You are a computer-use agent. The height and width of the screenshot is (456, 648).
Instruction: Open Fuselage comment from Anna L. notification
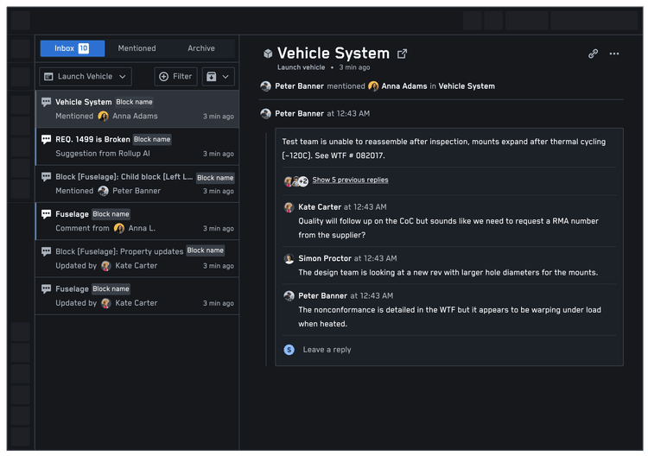click(137, 221)
